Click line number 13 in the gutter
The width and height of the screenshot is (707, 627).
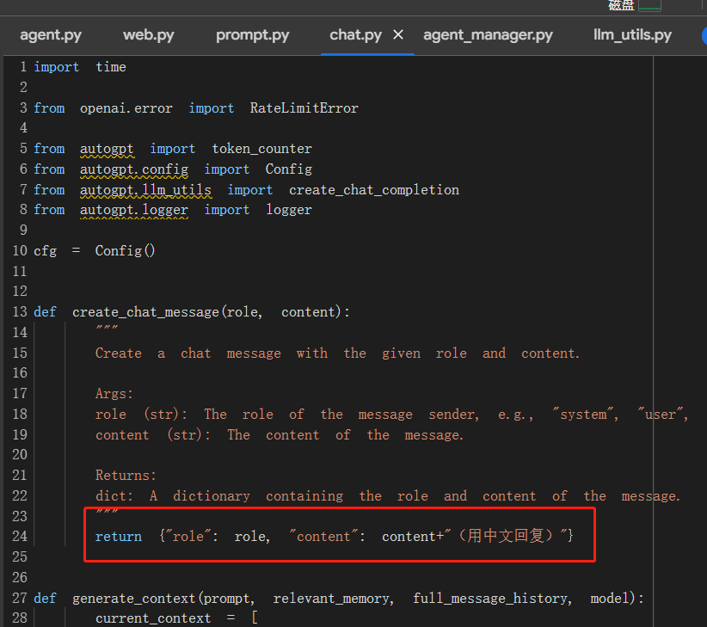click(x=20, y=312)
